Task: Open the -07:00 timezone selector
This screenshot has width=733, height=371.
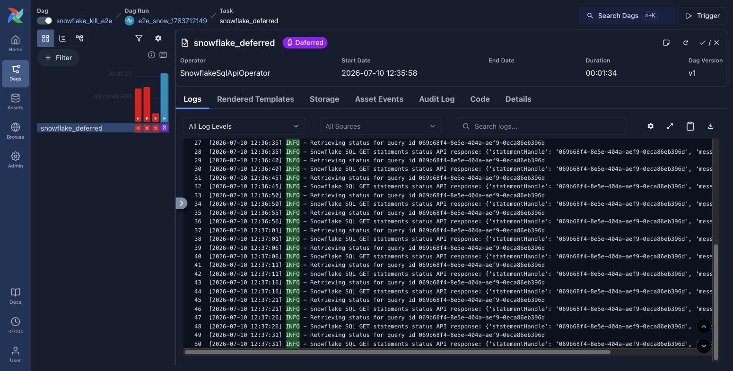Action: (16, 326)
